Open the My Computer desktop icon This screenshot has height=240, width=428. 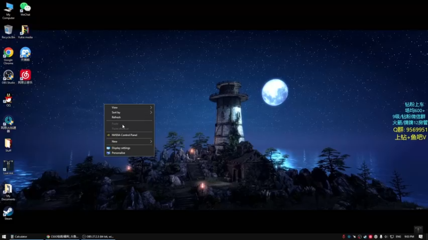pos(8,10)
